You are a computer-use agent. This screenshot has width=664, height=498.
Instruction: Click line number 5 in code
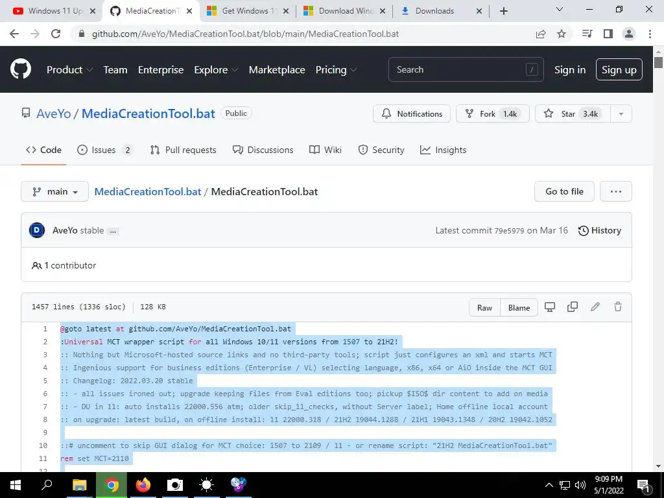point(45,381)
